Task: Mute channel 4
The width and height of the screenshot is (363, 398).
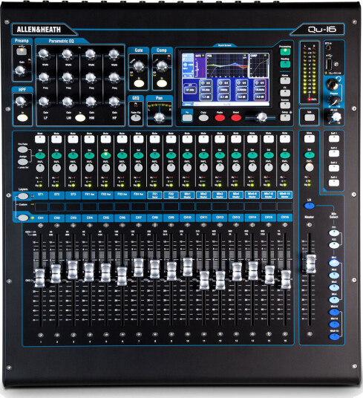Action: [x=89, y=140]
